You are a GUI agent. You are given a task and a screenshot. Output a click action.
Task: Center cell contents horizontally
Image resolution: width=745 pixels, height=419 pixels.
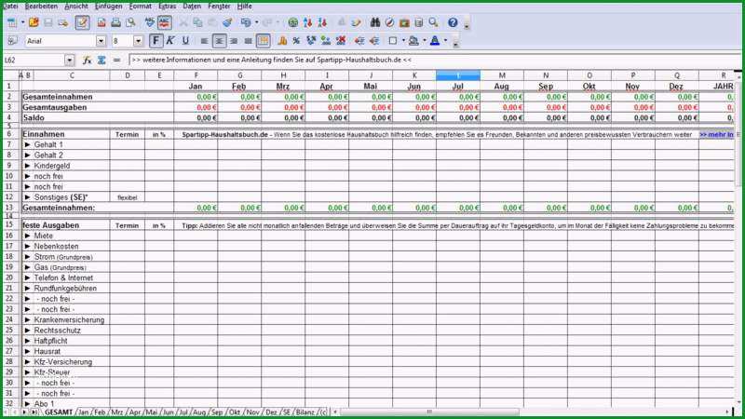[219, 41]
